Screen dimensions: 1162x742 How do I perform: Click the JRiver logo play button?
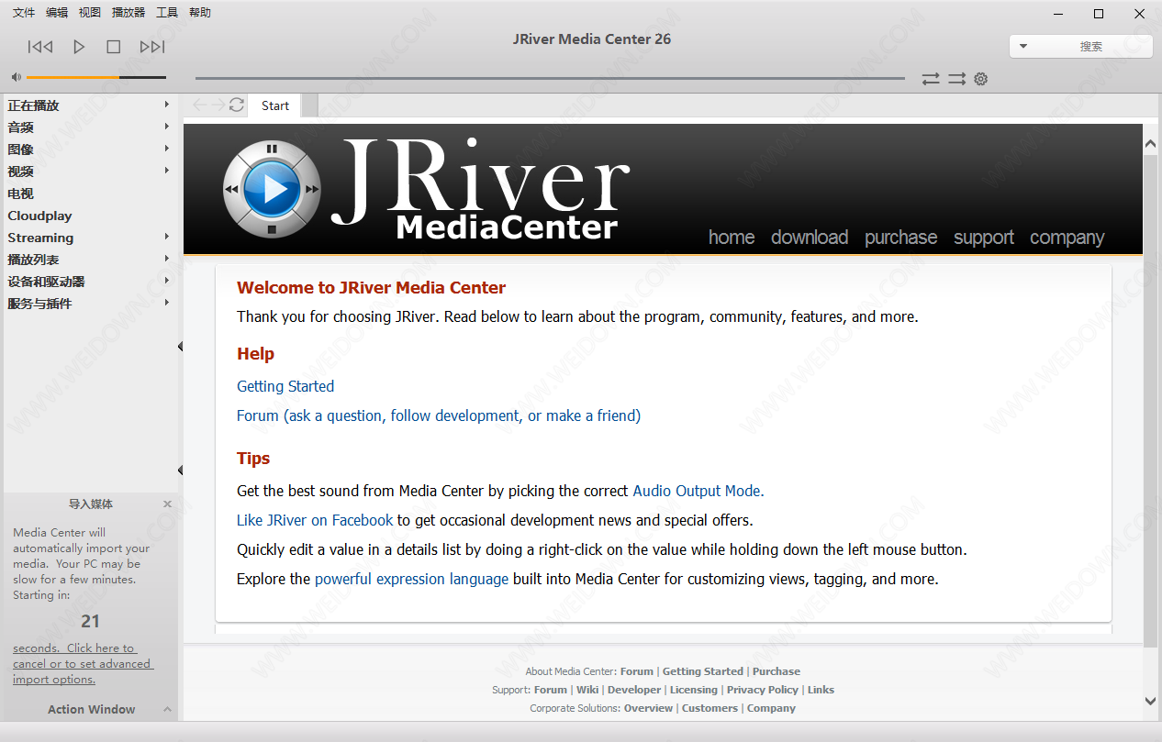272,190
